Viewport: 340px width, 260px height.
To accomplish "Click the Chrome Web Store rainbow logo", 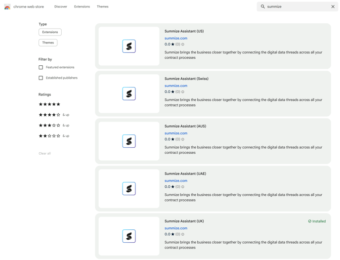I will 7,7.
